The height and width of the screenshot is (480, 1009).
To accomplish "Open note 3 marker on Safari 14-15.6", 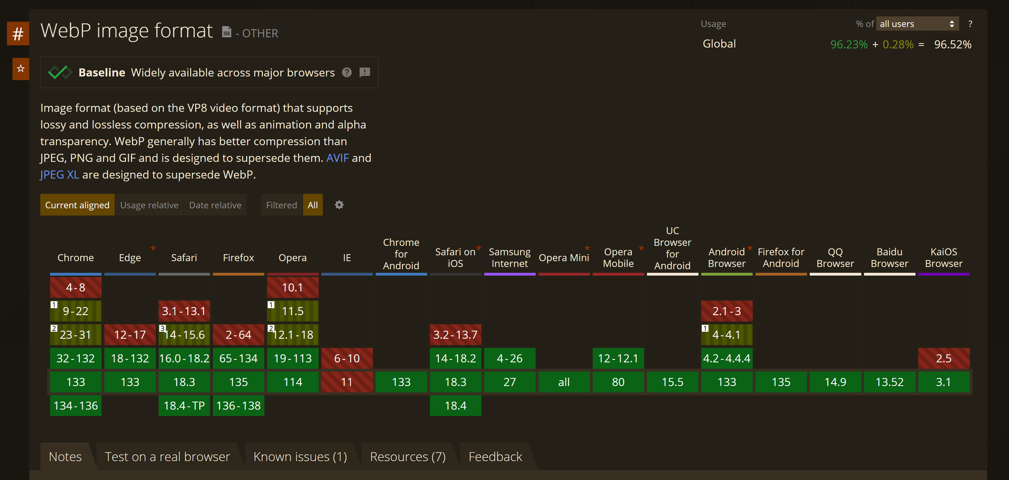I will click(162, 328).
